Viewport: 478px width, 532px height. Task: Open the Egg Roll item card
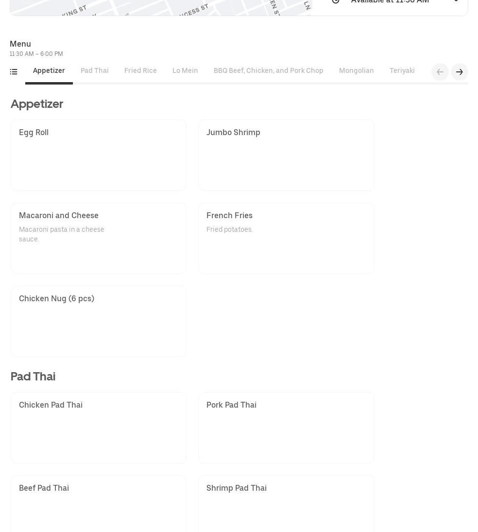pyautogui.click(x=99, y=155)
